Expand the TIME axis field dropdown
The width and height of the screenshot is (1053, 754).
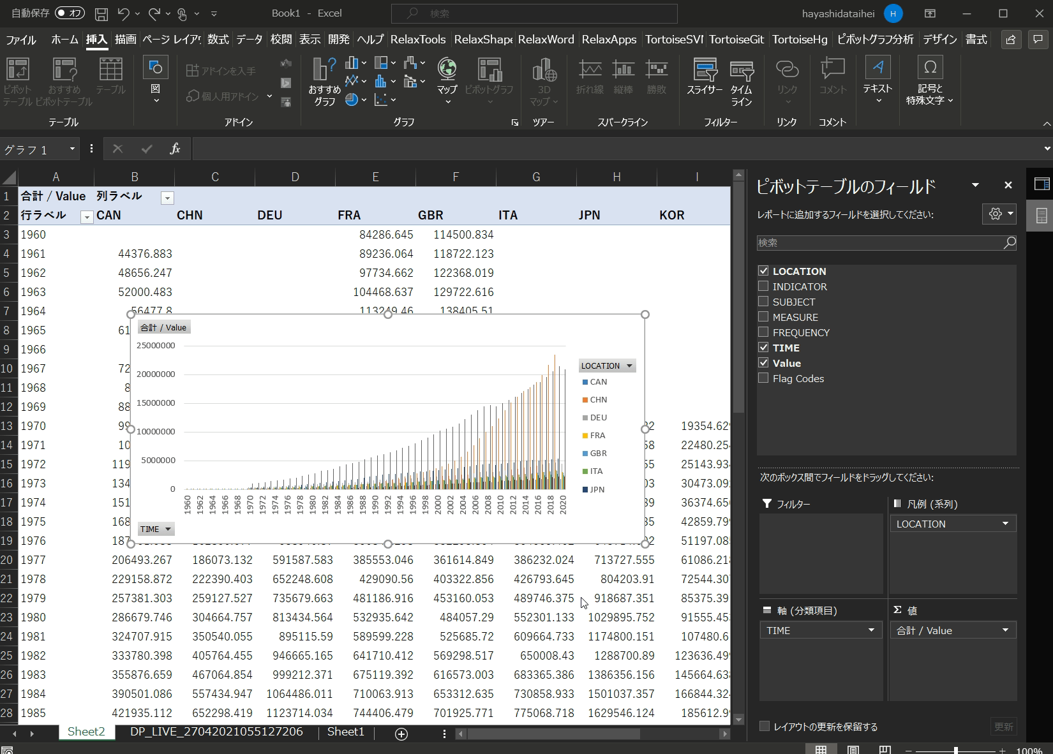pyautogui.click(x=871, y=630)
